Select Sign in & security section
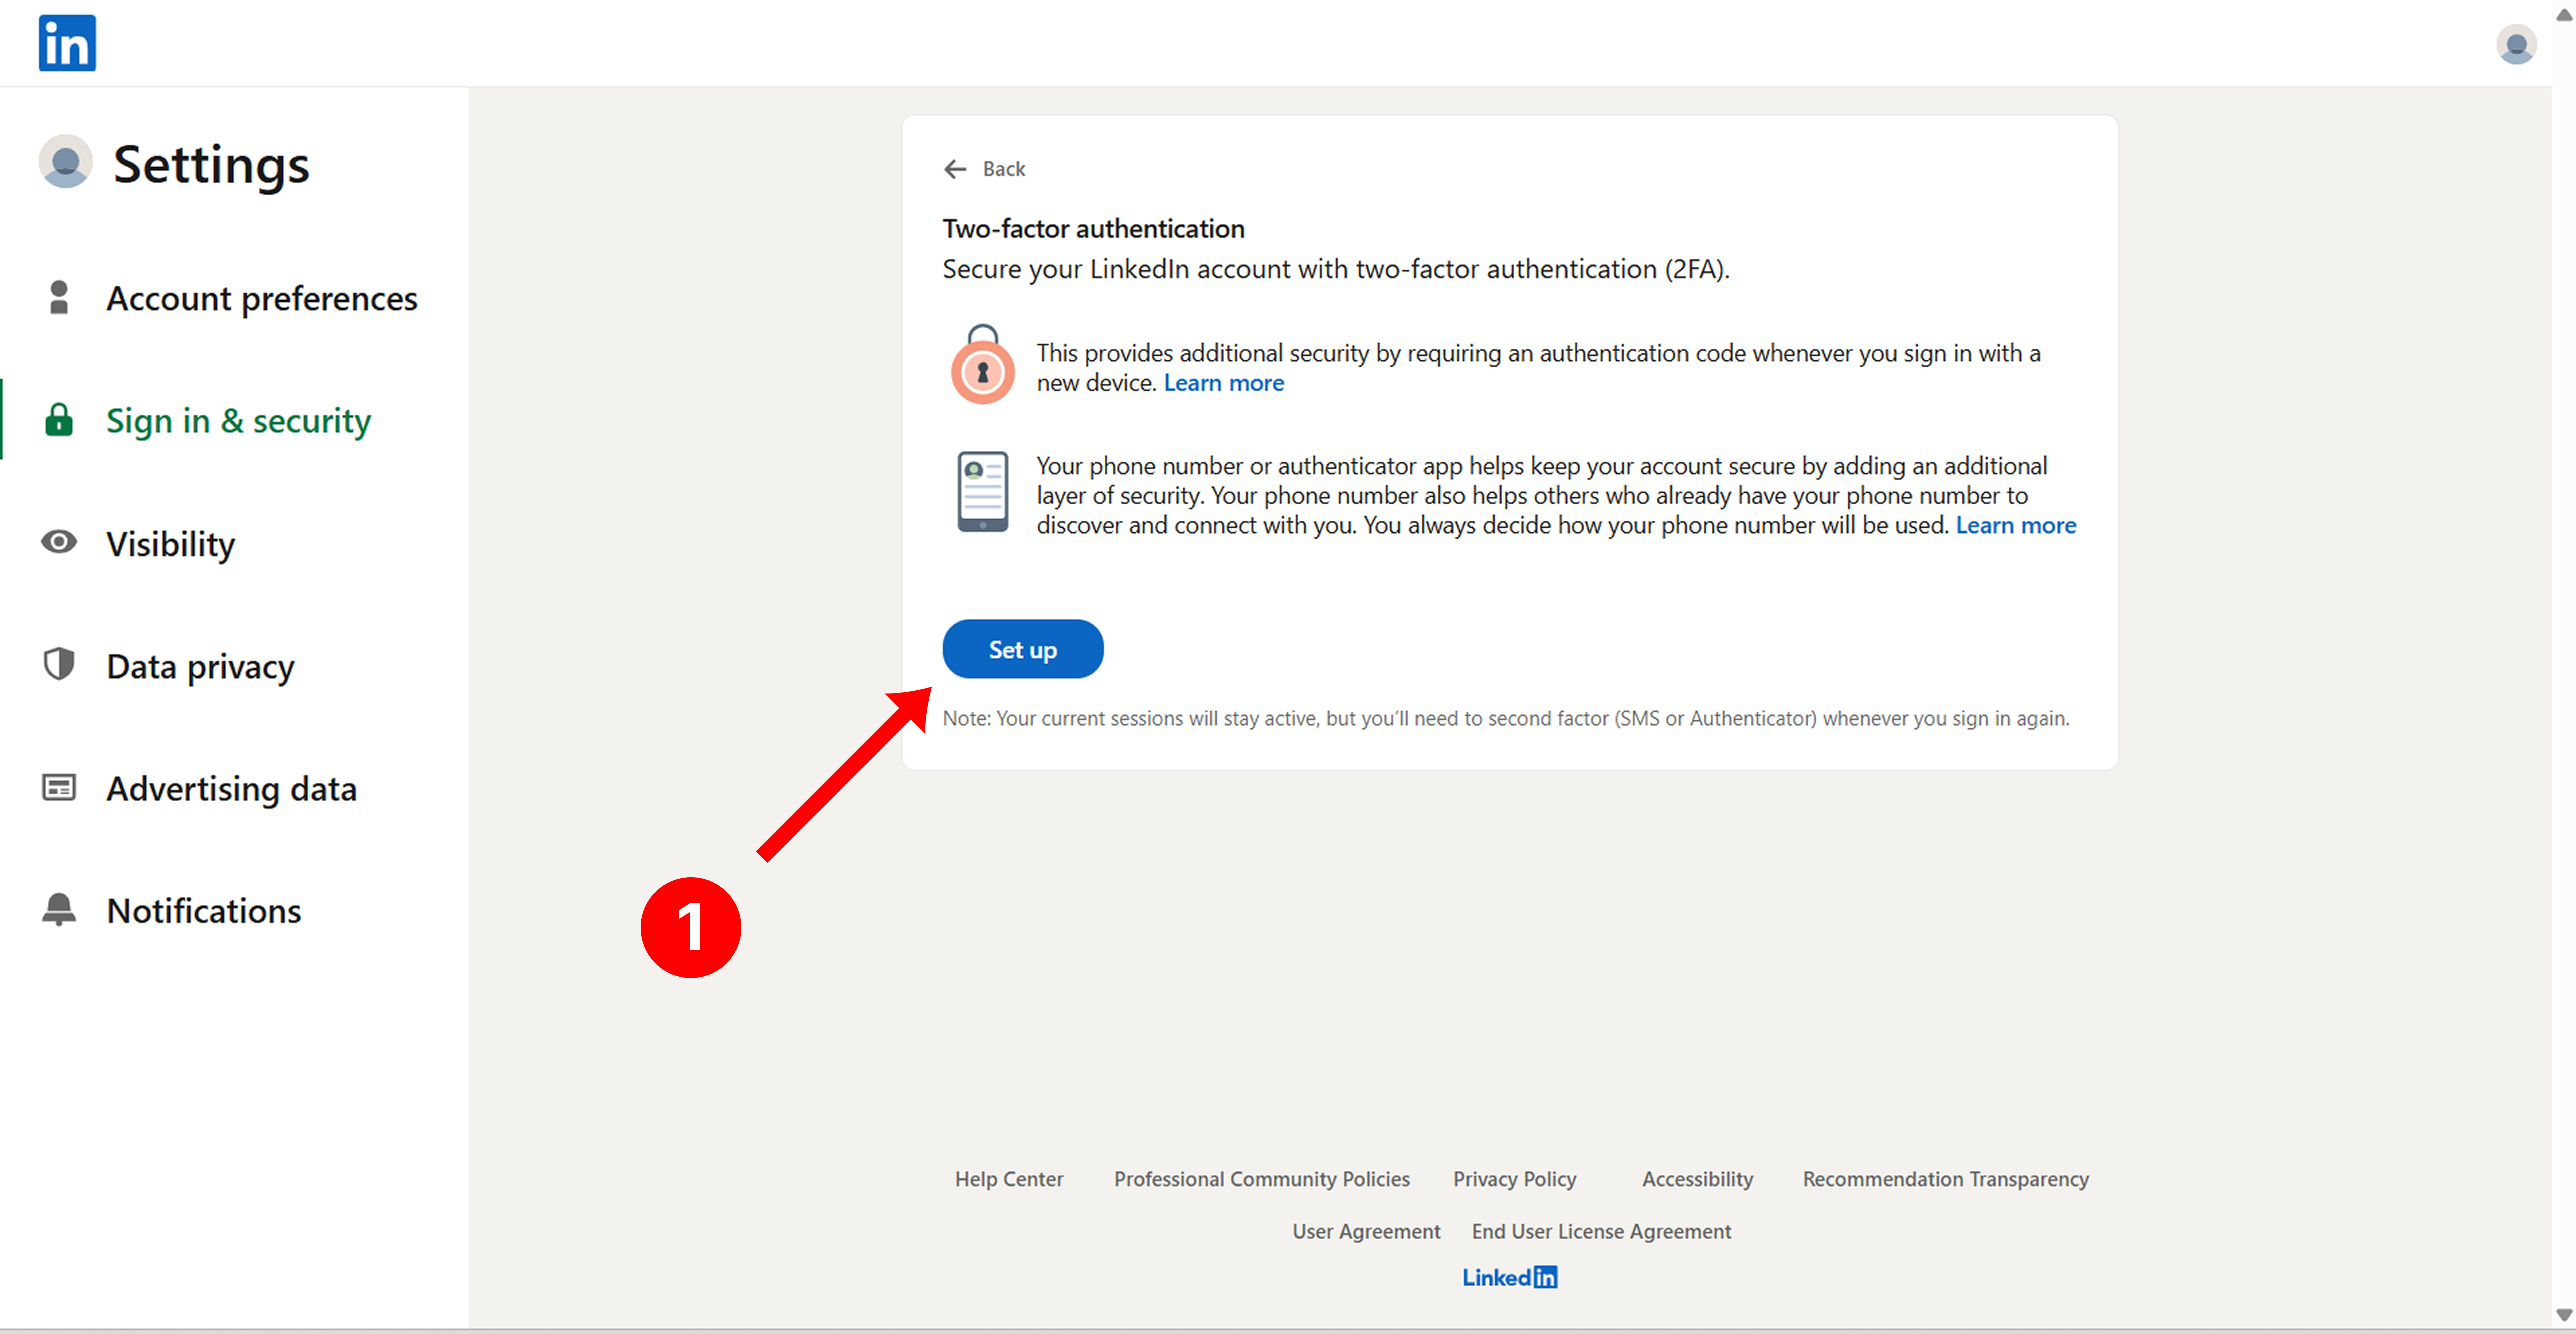 pyautogui.click(x=238, y=420)
